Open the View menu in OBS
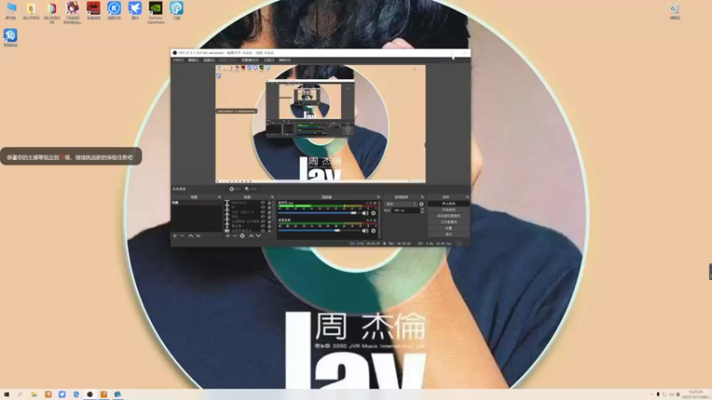 tap(209, 60)
